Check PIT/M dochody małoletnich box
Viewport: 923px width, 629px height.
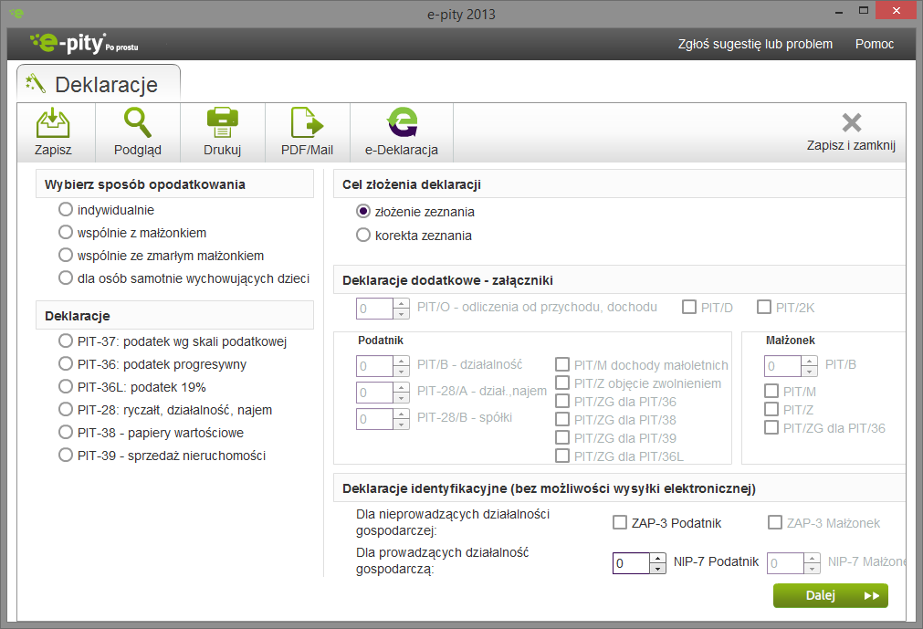click(562, 364)
